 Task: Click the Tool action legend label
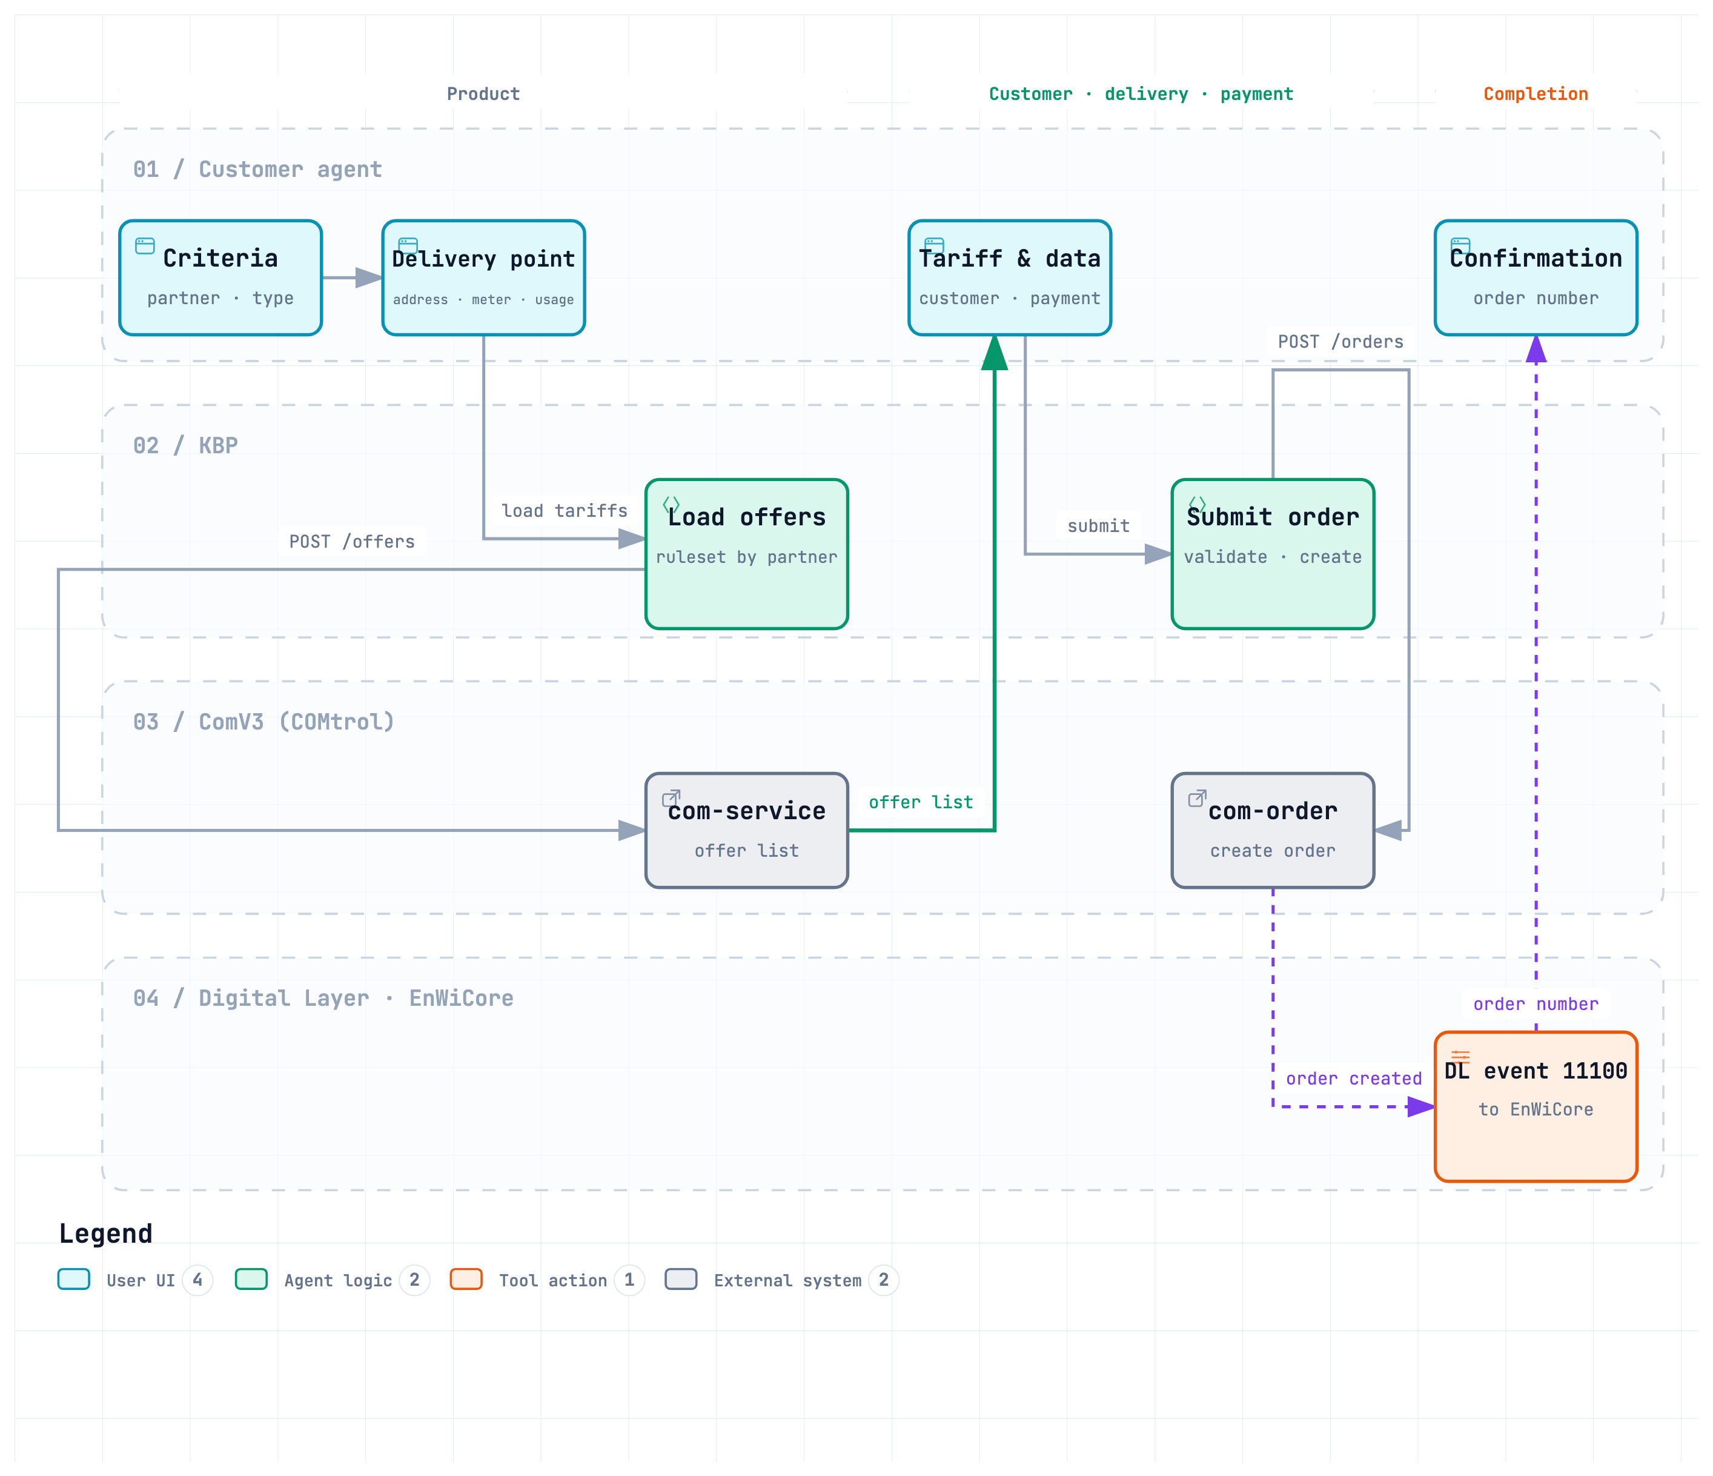[x=553, y=1281]
